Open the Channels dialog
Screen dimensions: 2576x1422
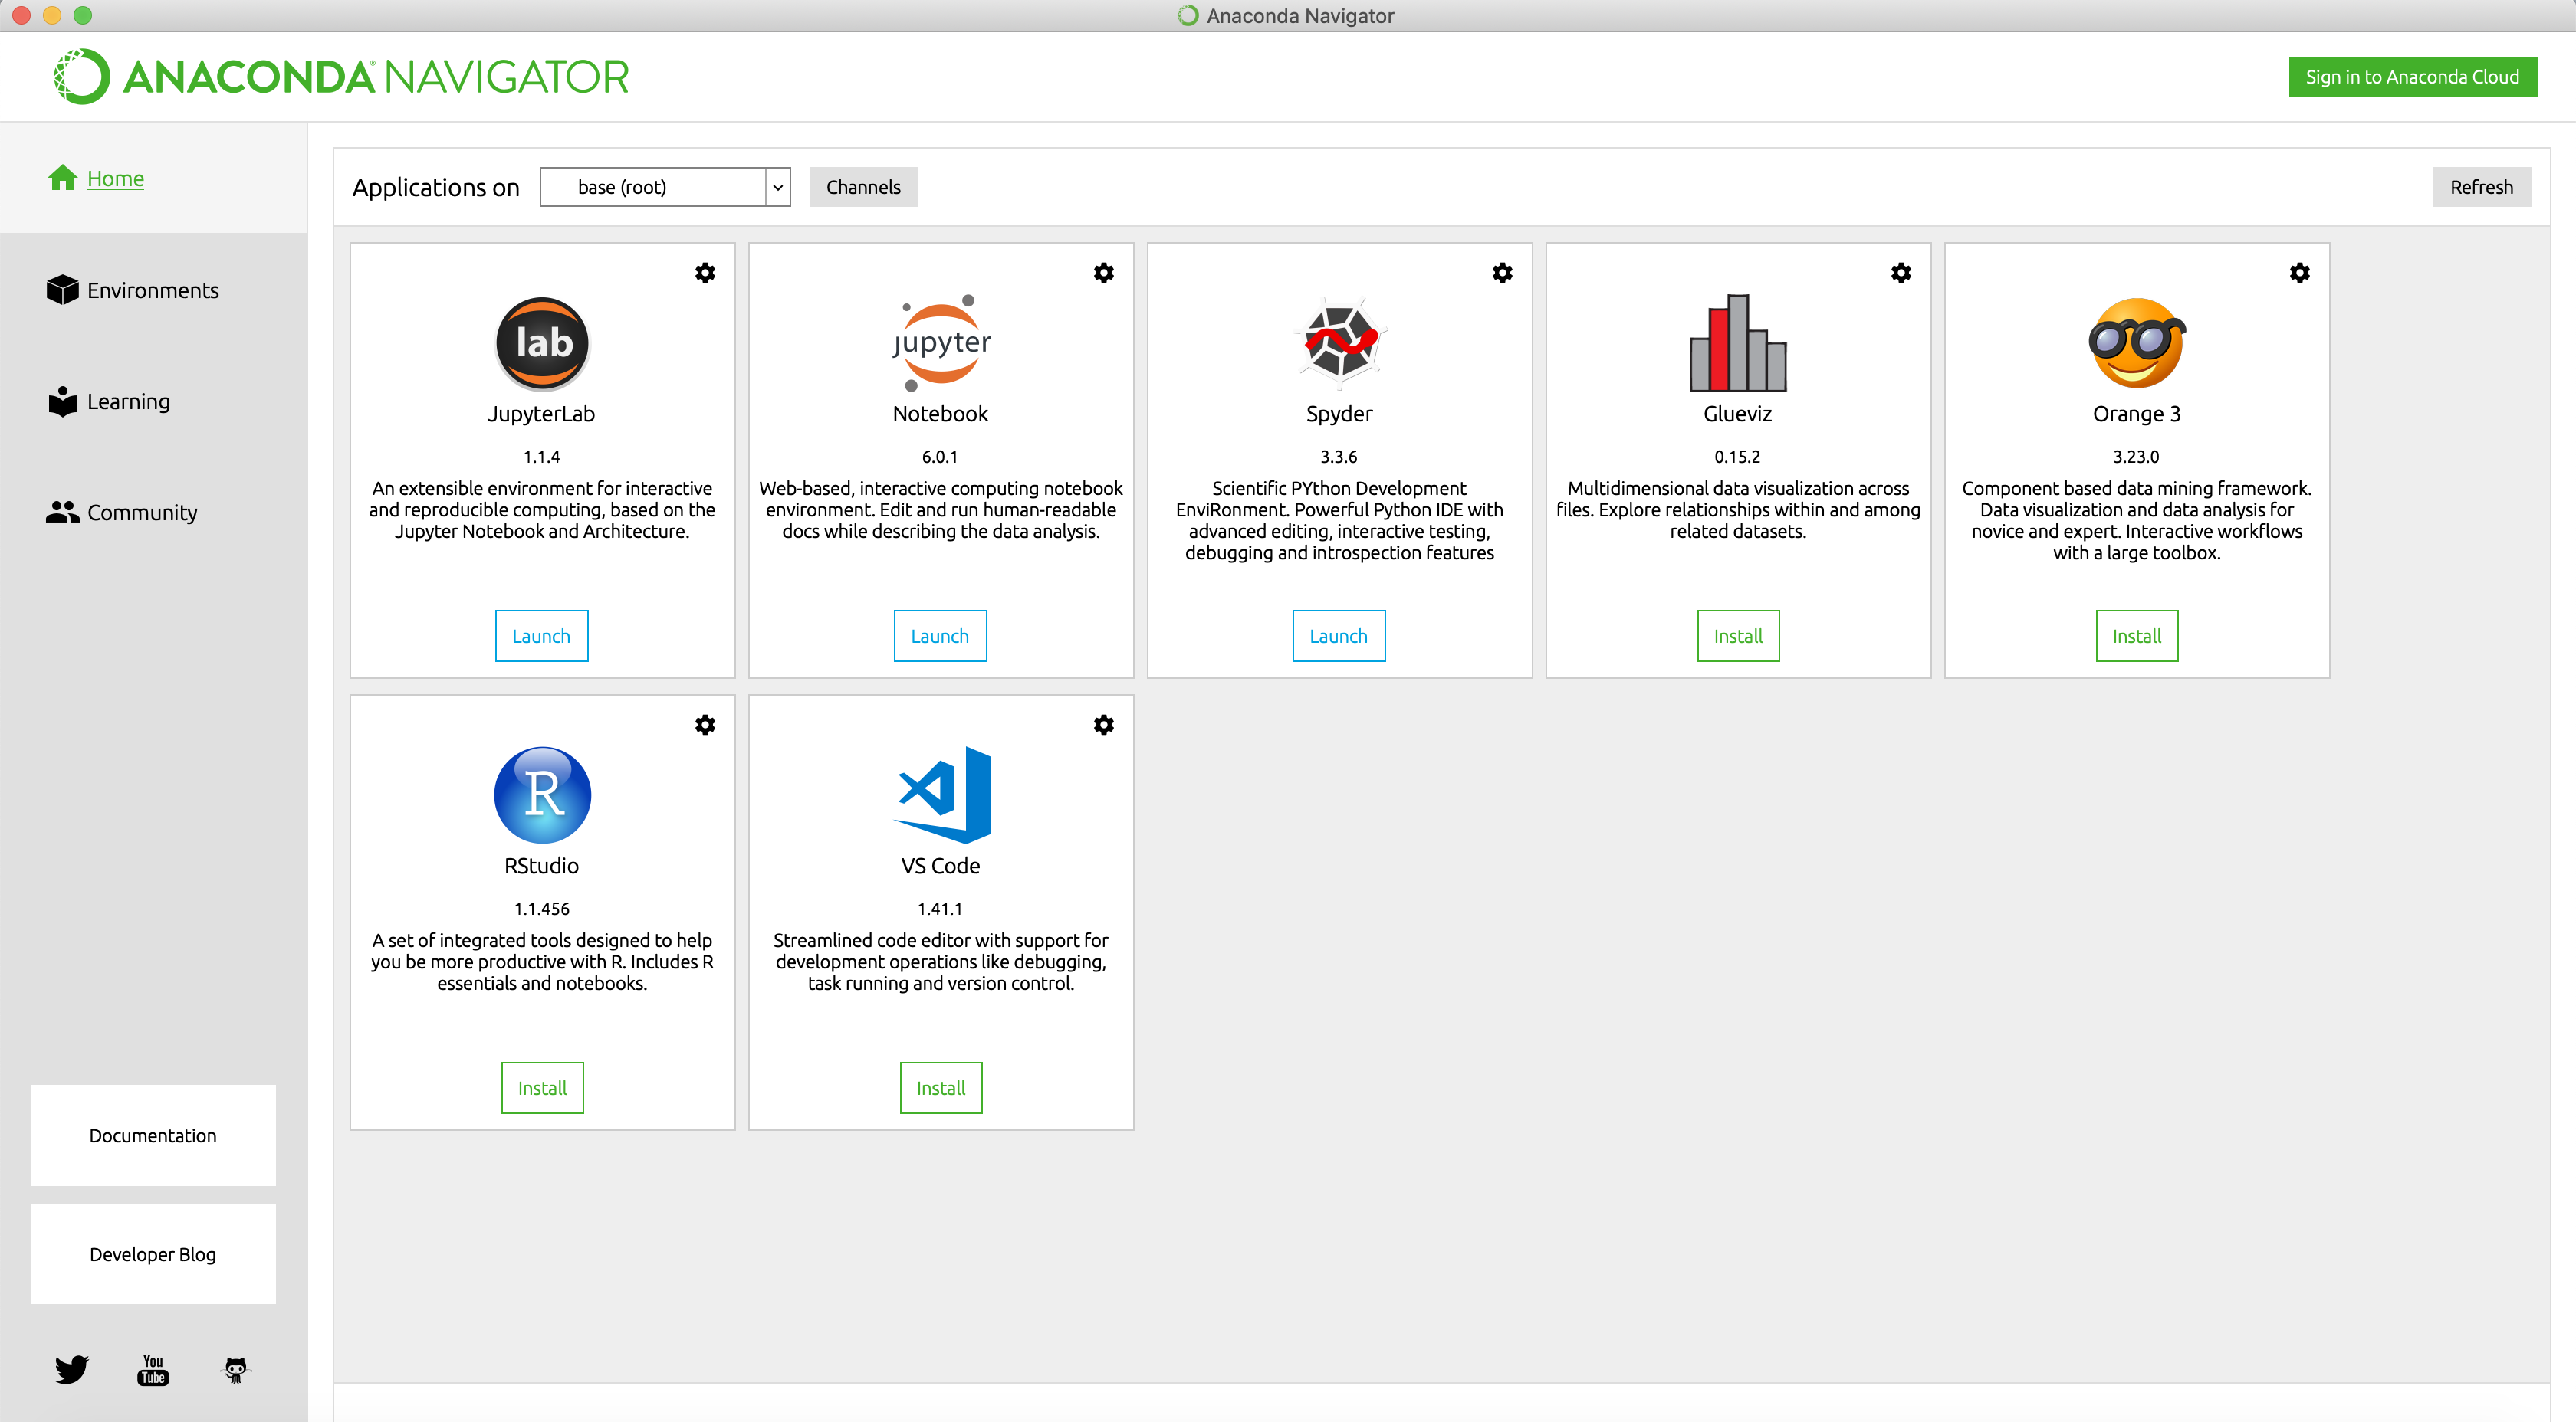click(x=863, y=187)
